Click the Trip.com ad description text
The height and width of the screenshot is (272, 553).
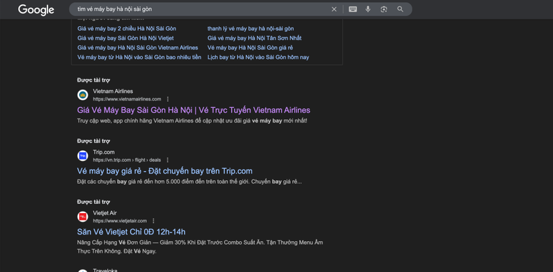pos(190,182)
